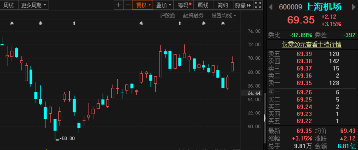
Task: Click 卖四 price 69.38
Action: pos(304,61)
